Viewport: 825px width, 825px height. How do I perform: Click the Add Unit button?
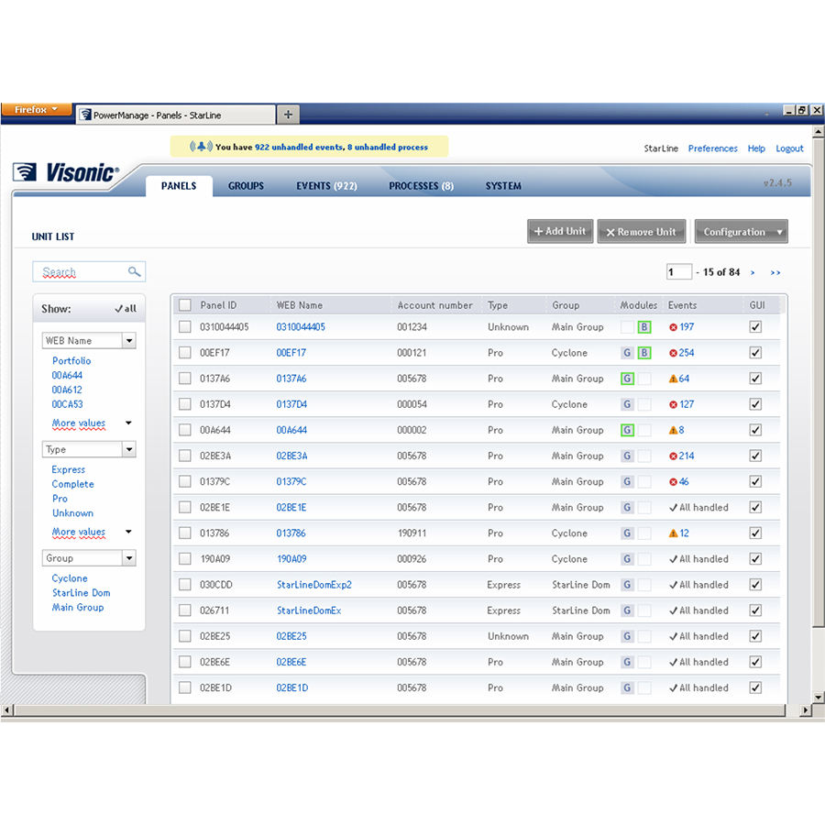(560, 232)
